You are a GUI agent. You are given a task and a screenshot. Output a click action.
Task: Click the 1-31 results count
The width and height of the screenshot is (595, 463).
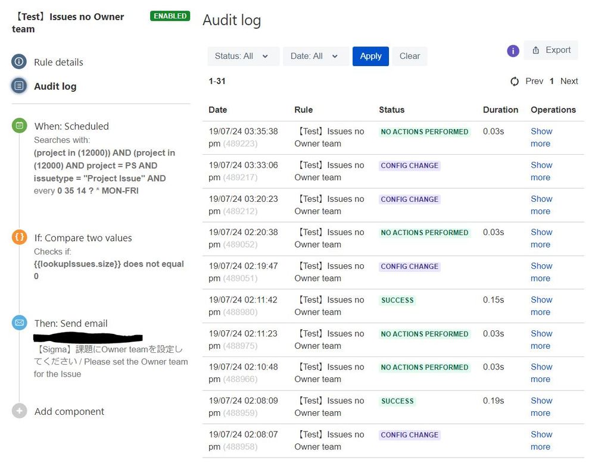click(217, 81)
